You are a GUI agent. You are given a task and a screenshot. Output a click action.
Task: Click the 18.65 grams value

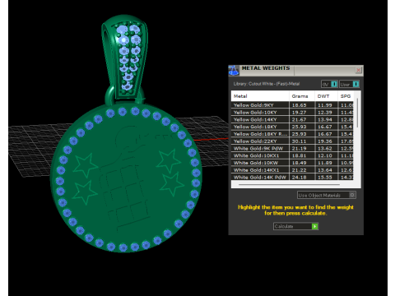299,105
